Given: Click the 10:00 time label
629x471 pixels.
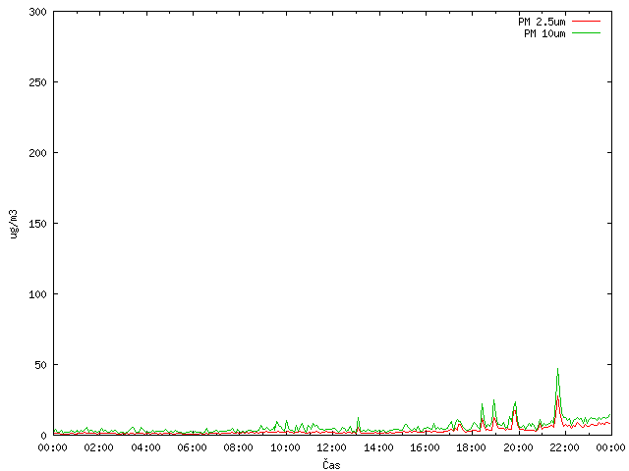Looking at the screenshot, I should (x=285, y=447).
